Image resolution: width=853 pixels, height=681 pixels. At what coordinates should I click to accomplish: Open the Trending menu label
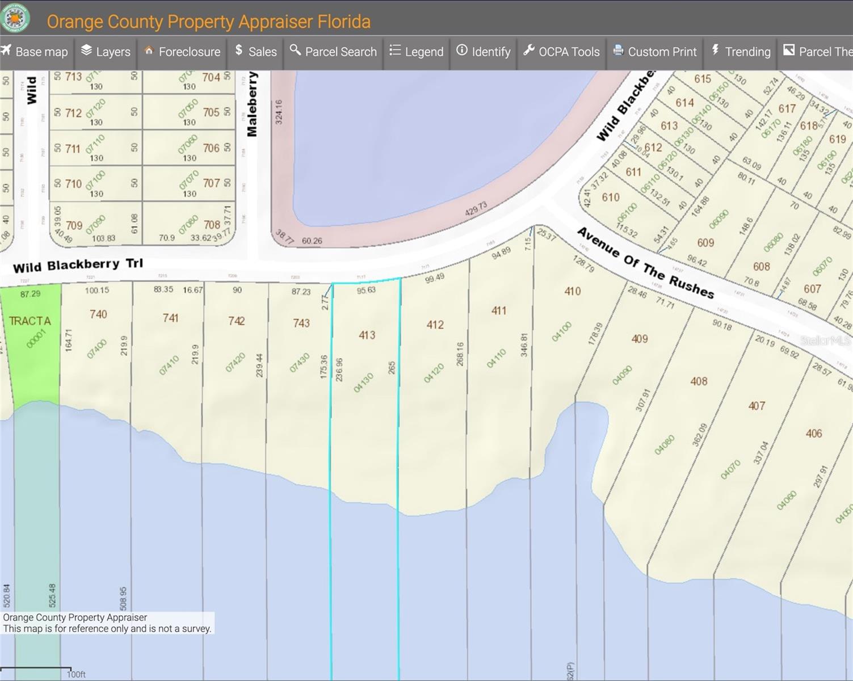click(x=747, y=52)
